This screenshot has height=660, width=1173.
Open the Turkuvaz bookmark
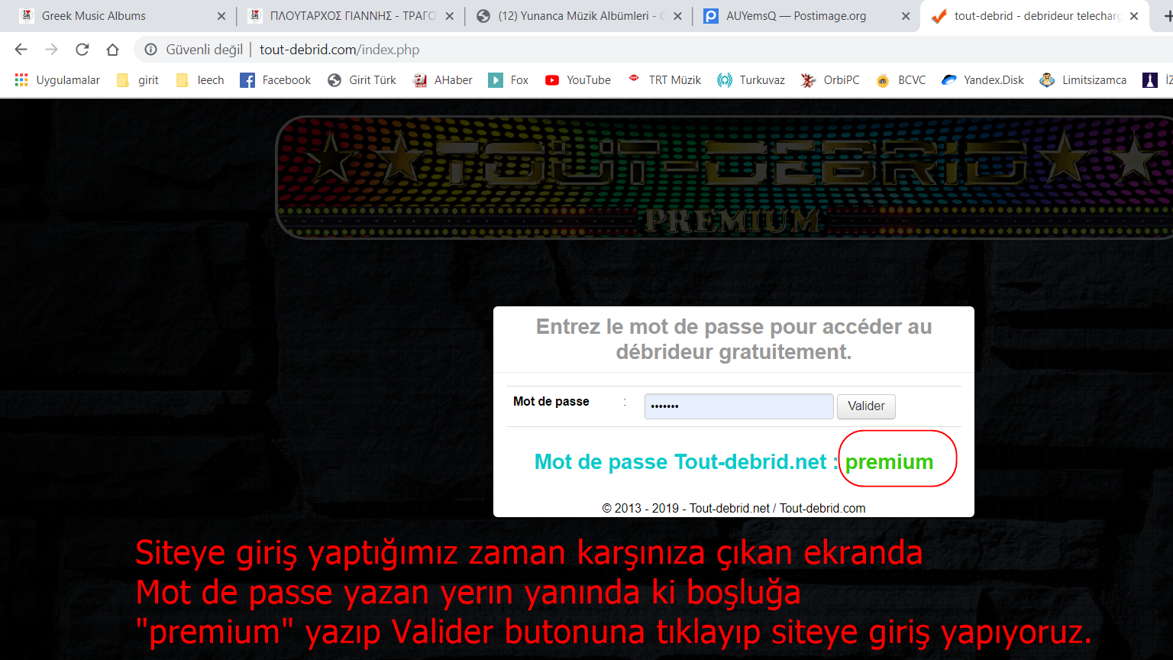click(751, 80)
